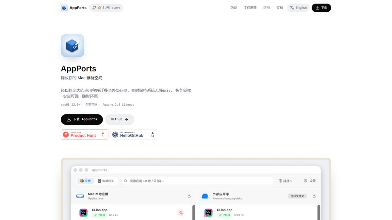Click the CLion icon in external list
This screenshot has height=220, width=392.
coord(208,213)
